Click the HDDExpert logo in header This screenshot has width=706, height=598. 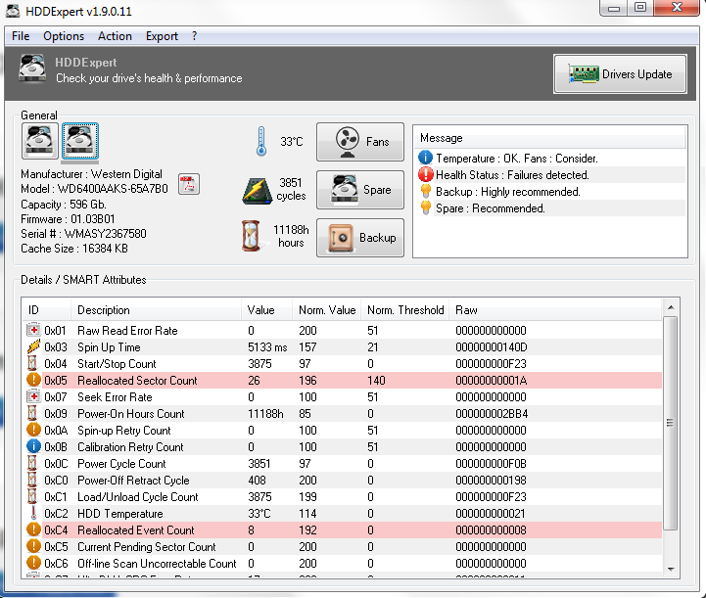click(x=32, y=69)
